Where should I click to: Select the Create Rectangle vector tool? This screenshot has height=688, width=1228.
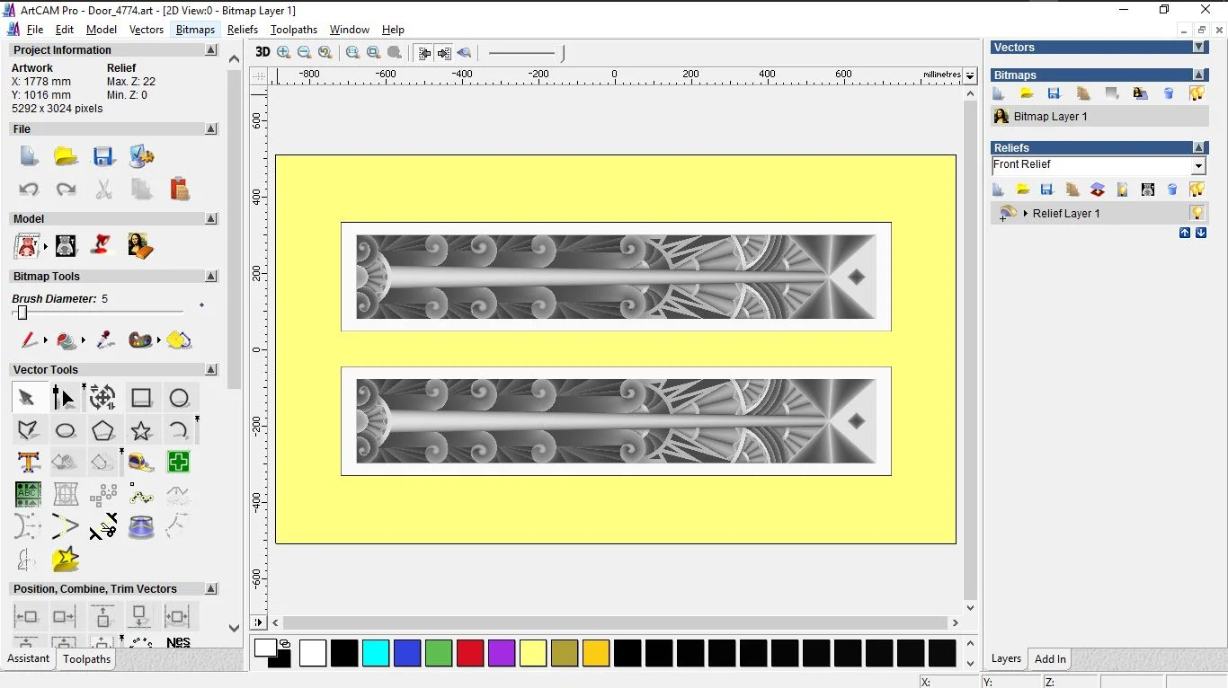[x=141, y=398]
